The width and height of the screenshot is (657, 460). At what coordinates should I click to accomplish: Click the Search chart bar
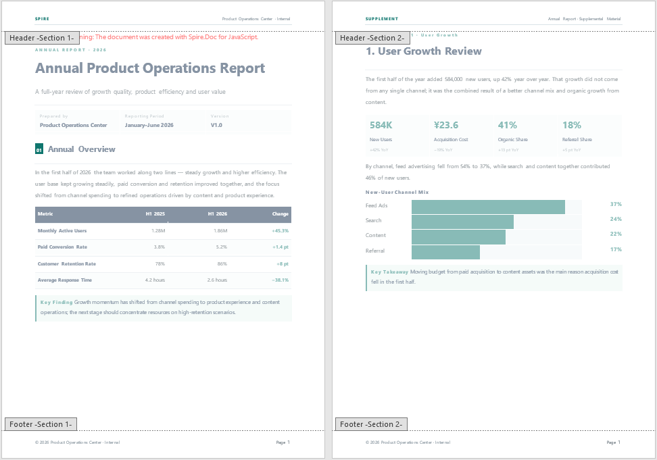(462, 222)
